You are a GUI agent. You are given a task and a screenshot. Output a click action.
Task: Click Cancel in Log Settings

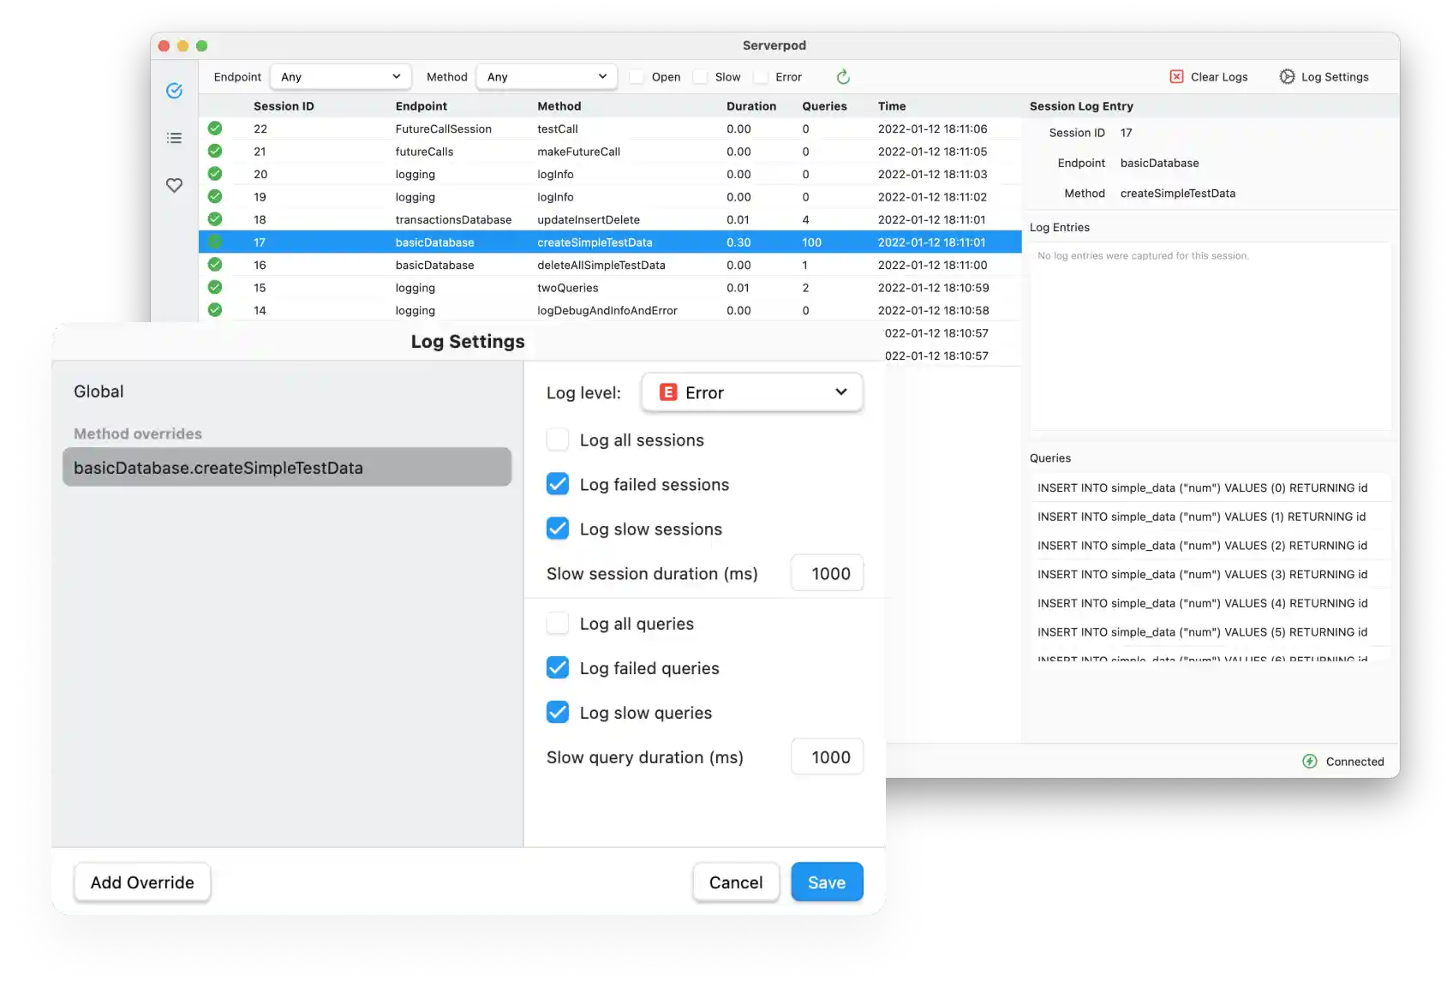pyautogui.click(x=736, y=882)
